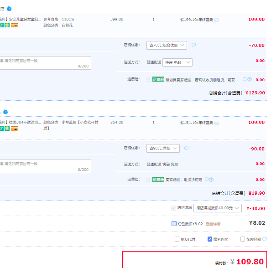Click help icon on first 运费险 row
This screenshot has width=271, height=268.
[250, 79]
